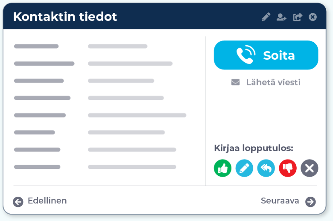Screen dimensions: 333x221
Task: Click the pencil edit icon in header
Action: pos(266,17)
